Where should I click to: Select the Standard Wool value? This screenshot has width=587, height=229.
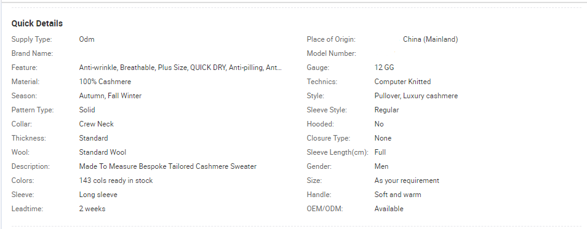coord(103,152)
